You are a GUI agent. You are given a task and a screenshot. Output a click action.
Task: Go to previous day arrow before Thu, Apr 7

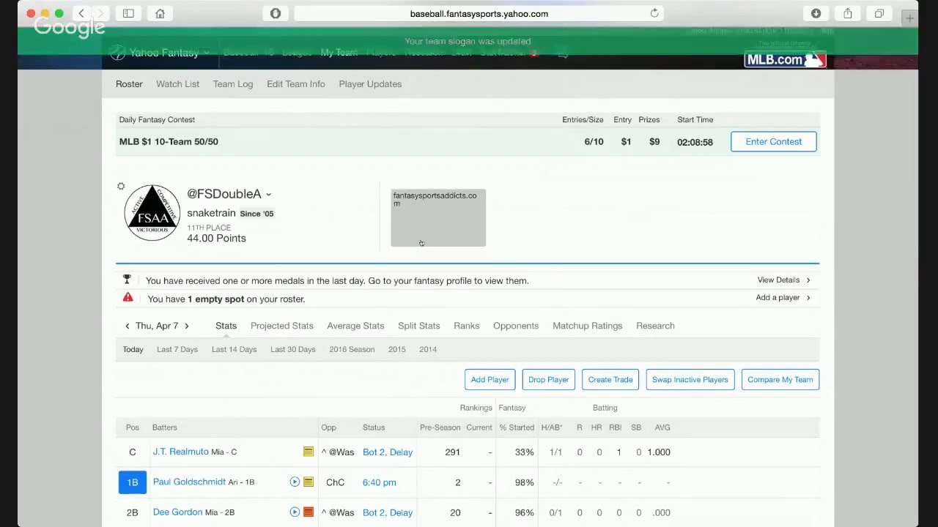point(128,326)
